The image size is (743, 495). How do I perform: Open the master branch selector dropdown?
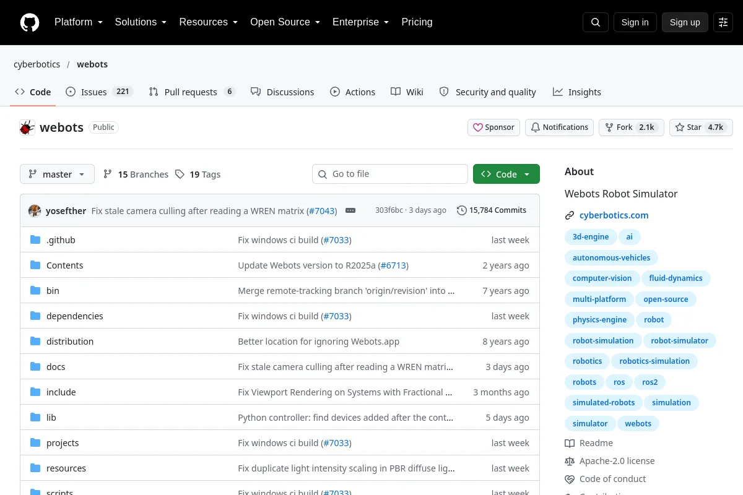pyautogui.click(x=57, y=174)
